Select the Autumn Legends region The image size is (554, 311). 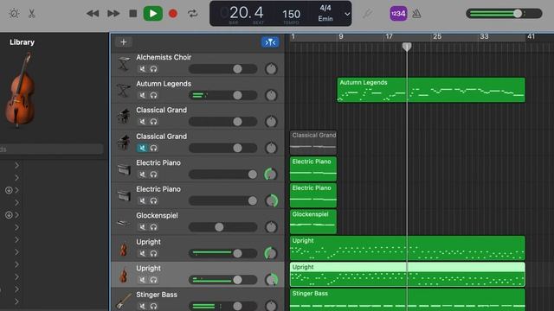coord(431,90)
